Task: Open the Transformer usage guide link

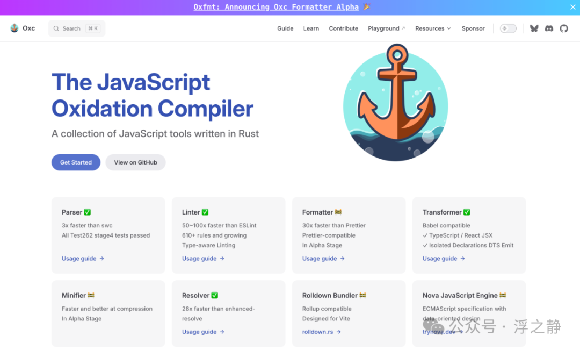Action: (444, 259)
